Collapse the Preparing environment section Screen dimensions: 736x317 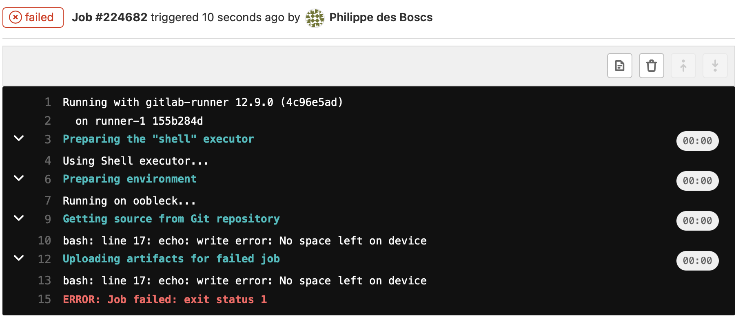pyautogui.click(x=19, y=178)
